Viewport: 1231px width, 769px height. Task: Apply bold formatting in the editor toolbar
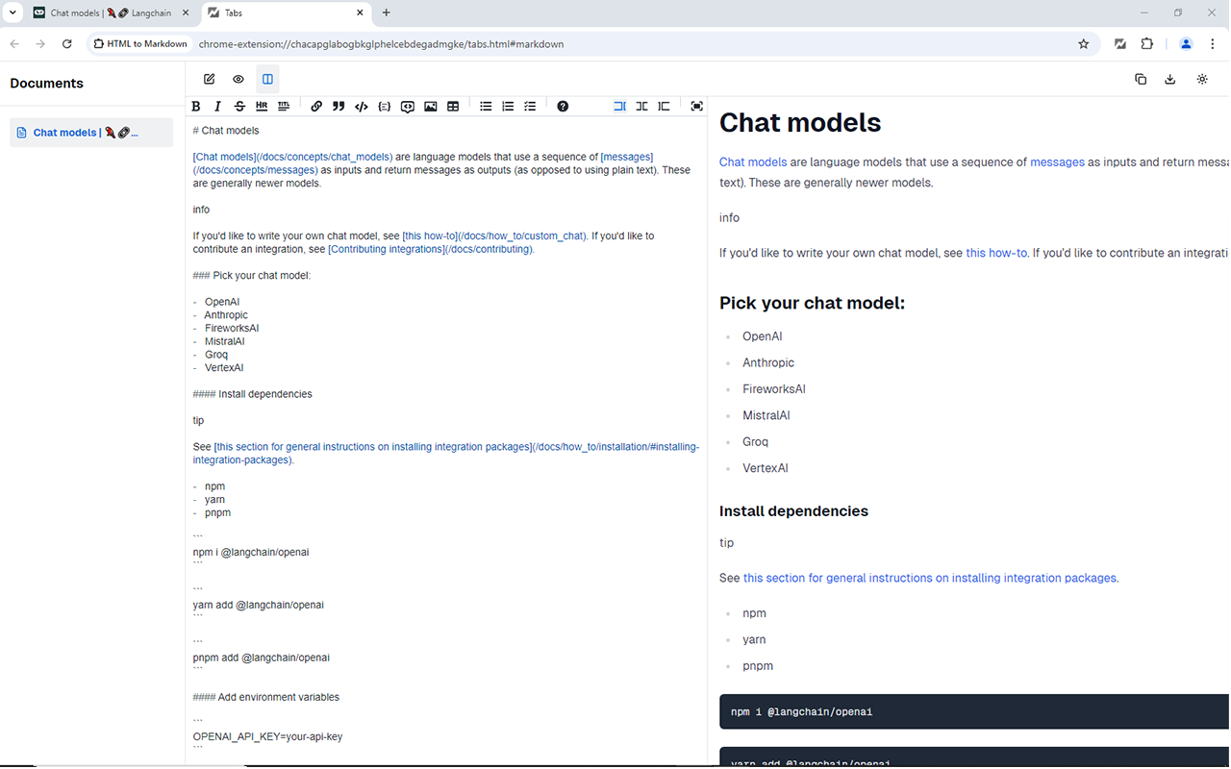point(196,107)
